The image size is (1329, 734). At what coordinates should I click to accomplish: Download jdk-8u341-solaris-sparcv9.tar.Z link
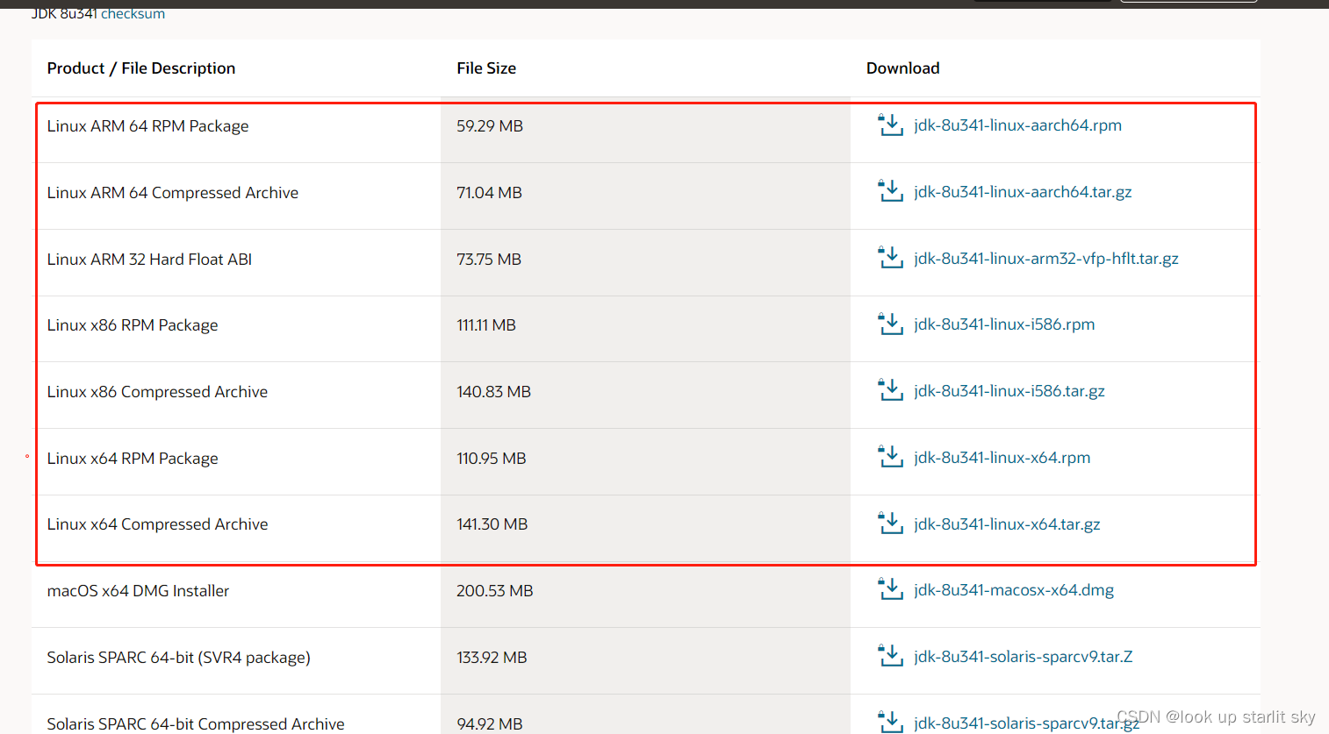click(1024, 657)
